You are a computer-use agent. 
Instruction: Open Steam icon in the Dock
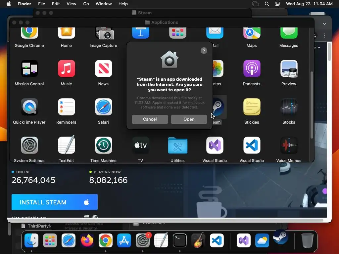tap(280, 237)
